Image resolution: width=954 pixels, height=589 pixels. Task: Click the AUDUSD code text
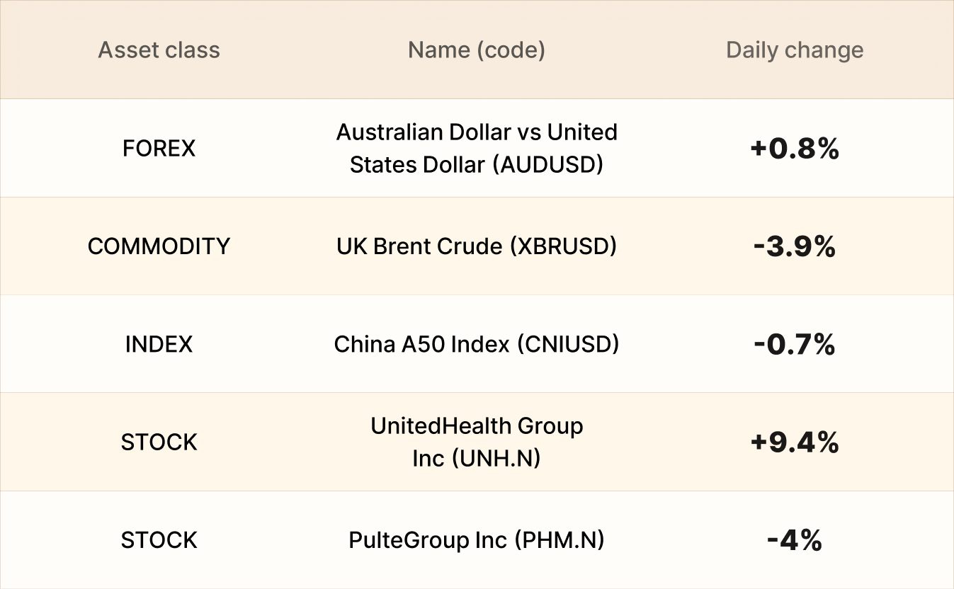coord(547,165)
